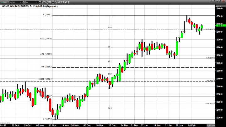
Task: Click the 0.5 (1264.2) Fibonacci label
Action: [x=47, y=67]
